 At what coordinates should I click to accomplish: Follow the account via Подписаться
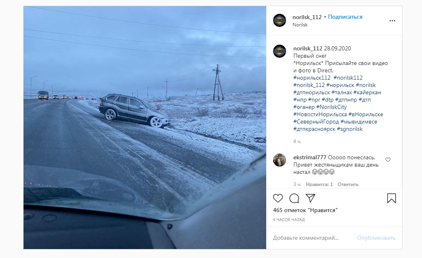(345, 17)
